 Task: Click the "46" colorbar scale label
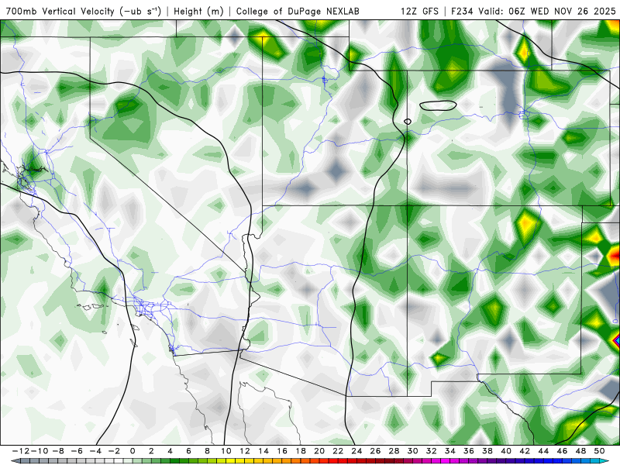click(x=563, y=451)
